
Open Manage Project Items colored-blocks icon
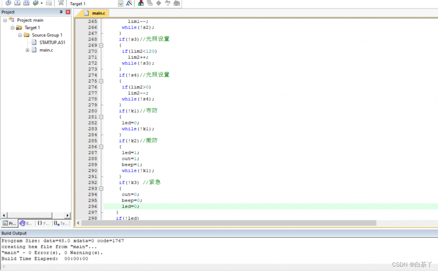click(x=141, y=3)
